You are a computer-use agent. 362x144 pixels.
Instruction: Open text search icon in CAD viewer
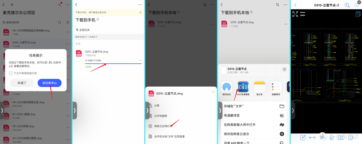[347, 5]
